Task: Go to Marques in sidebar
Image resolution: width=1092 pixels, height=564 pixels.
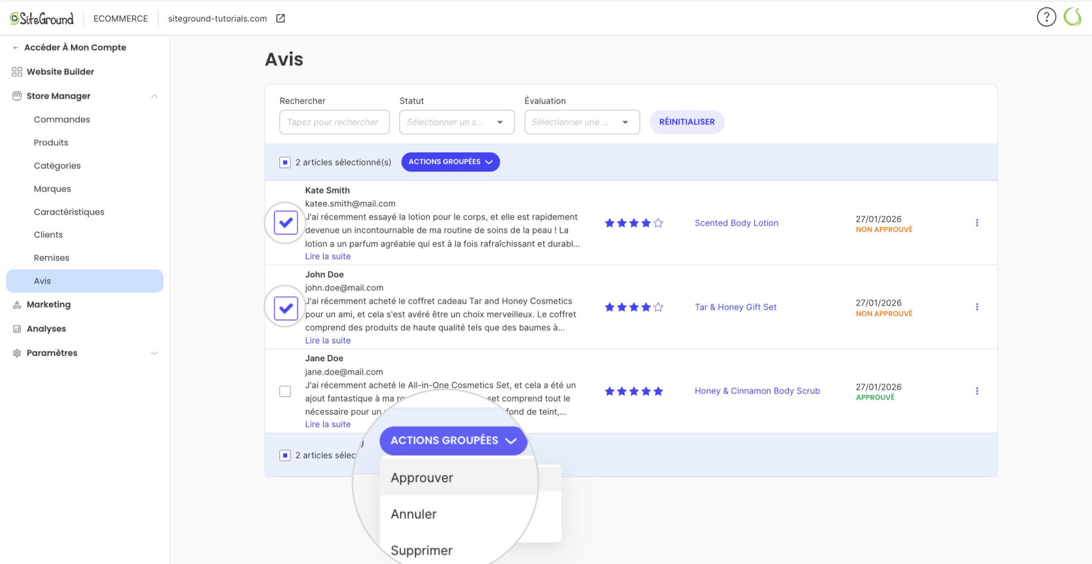Action: point(52,189)
